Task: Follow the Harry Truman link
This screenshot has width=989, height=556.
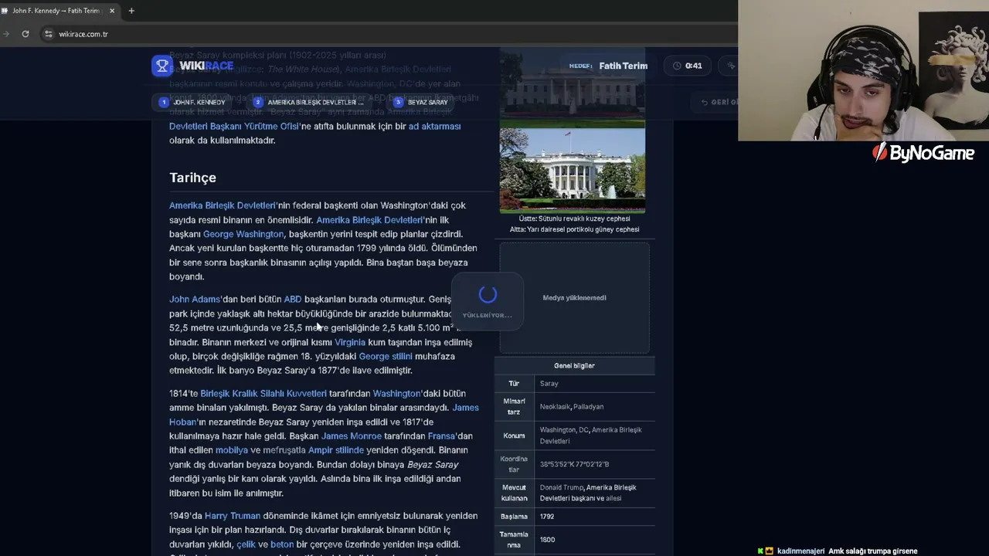Action: [x=233, y=516]
